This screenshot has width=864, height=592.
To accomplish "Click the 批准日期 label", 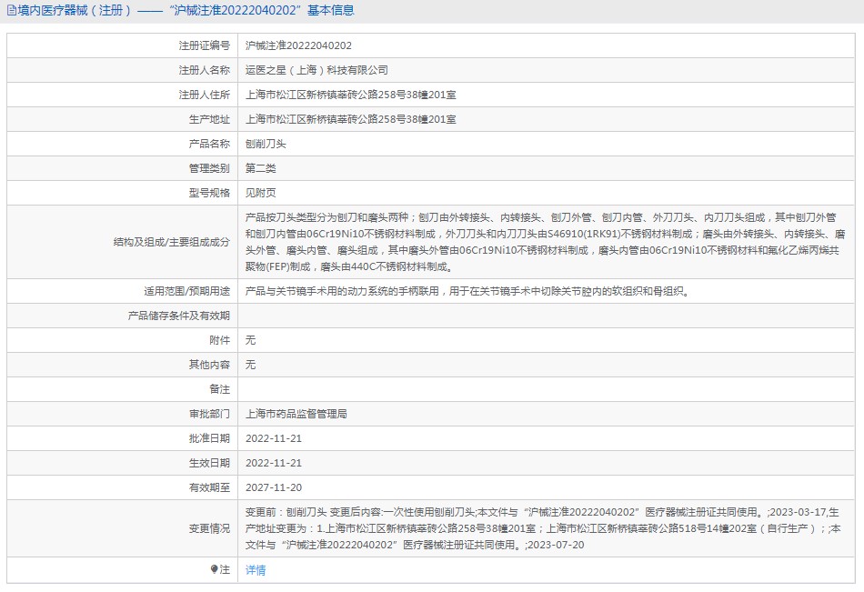I will pos(209,438).
